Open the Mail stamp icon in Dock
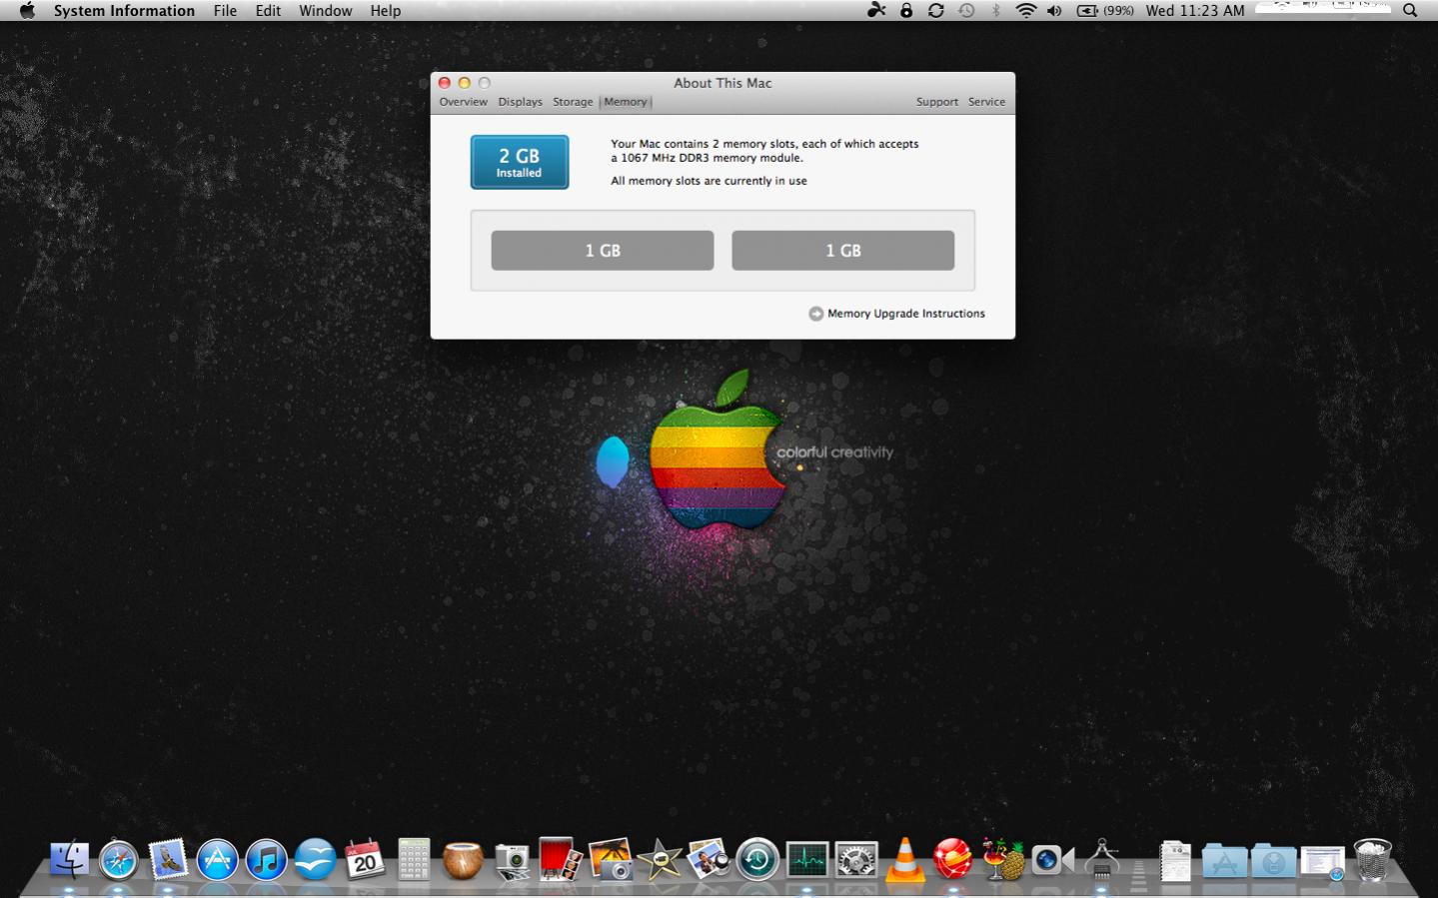The height and width of the screenshot is (898, 1438). coord(168,859)
